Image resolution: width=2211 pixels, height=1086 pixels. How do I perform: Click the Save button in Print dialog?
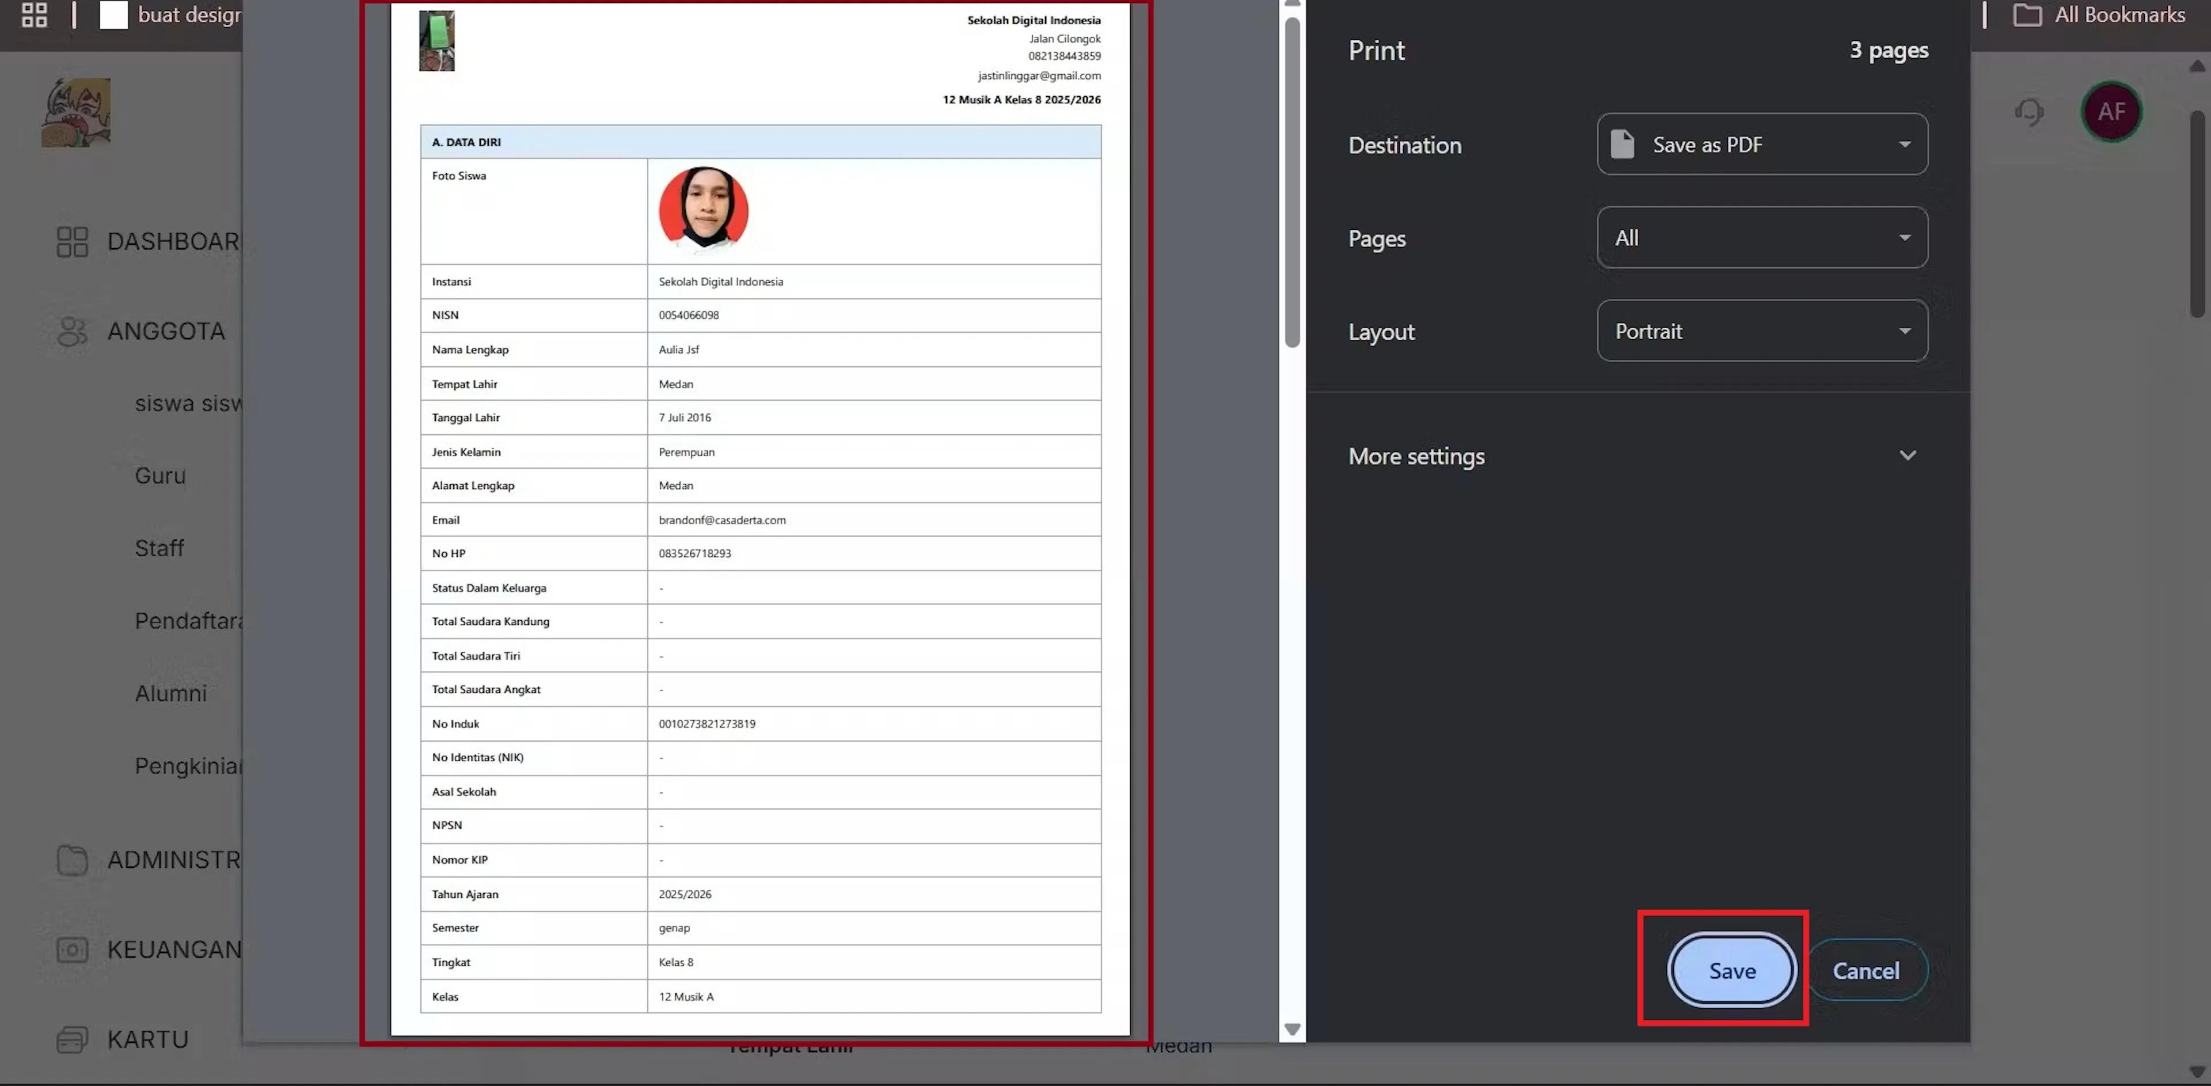click(x=1732, y=970)
